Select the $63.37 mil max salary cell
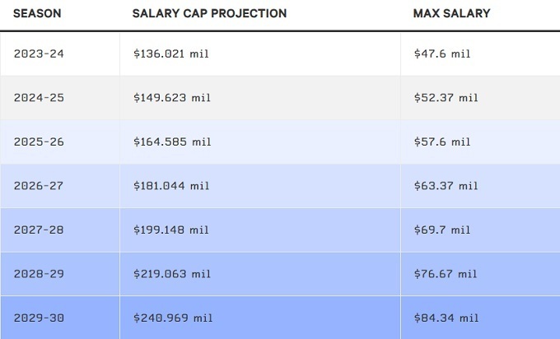The height and width of the screenshot is (339, 560). point(446,186)
